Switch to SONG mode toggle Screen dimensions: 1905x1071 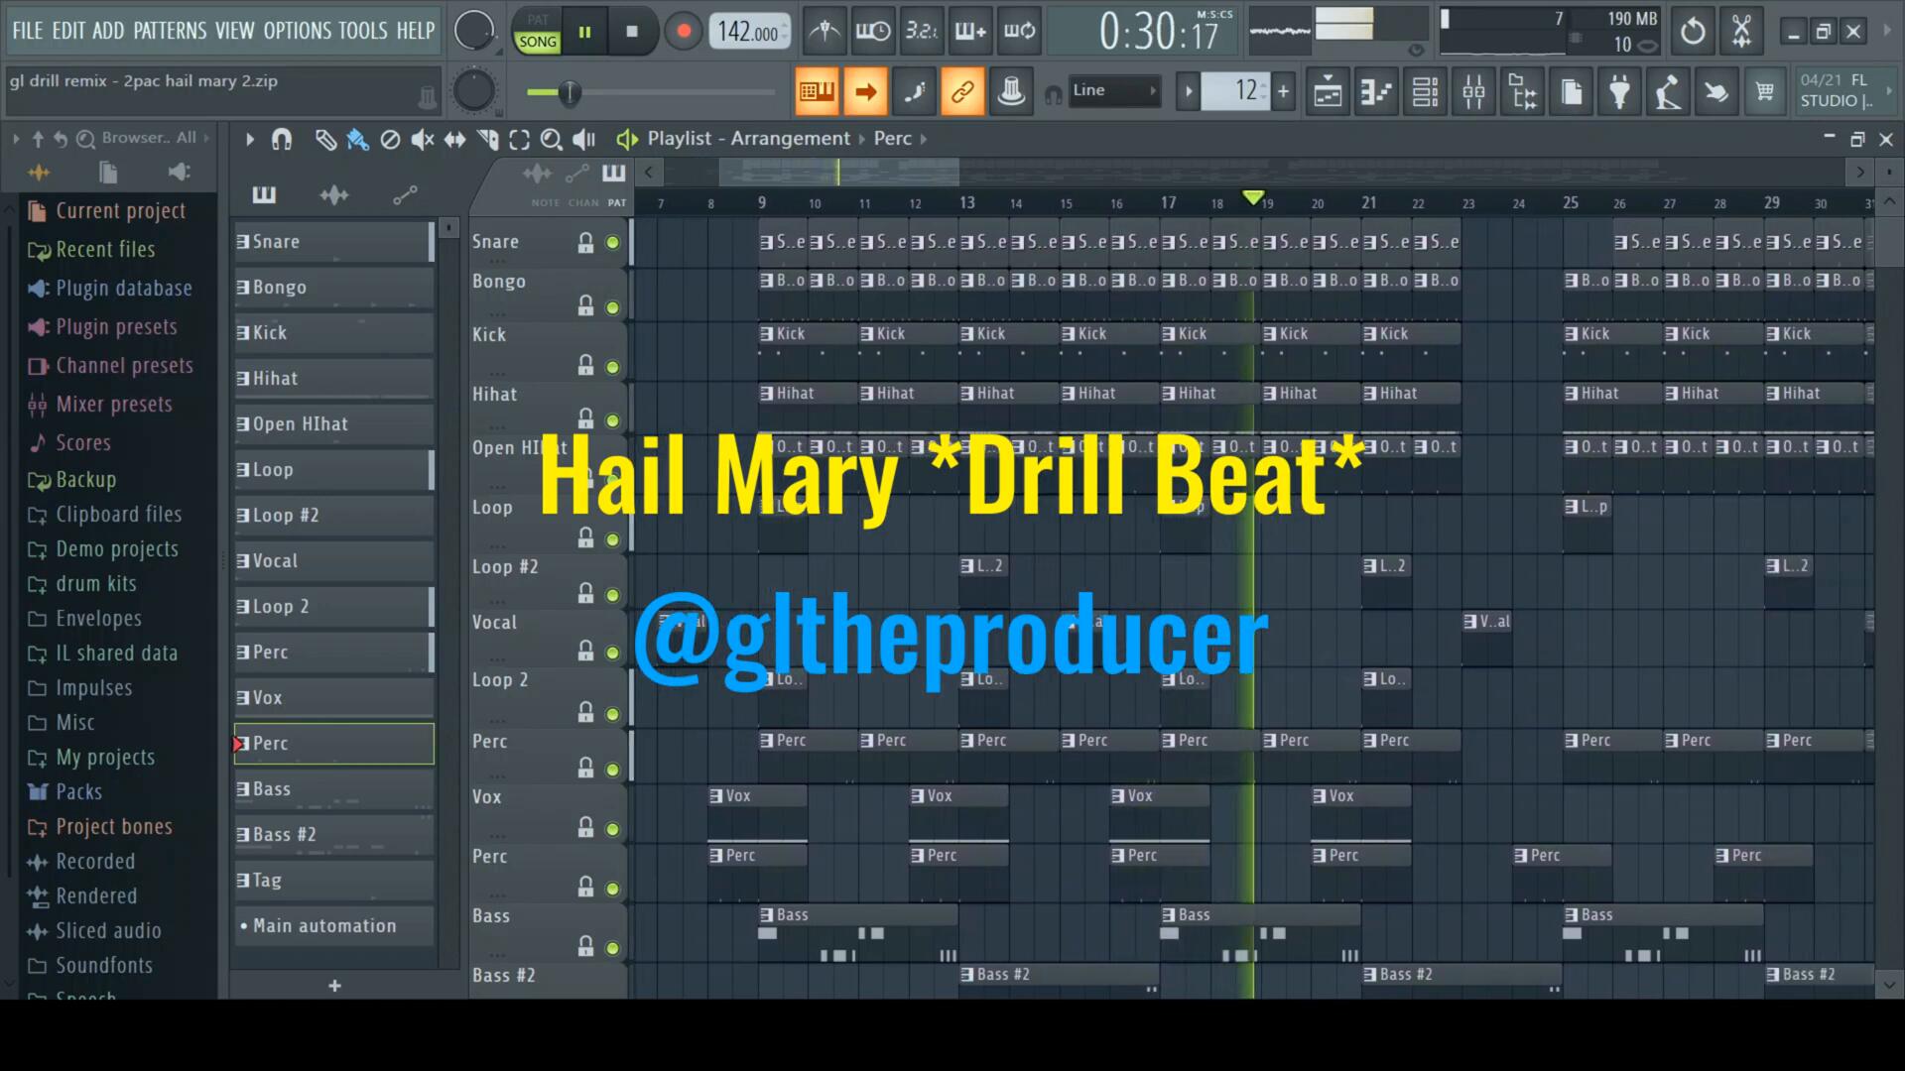click(538, 42)
